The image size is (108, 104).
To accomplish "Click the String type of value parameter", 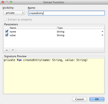I will point(60,35).
